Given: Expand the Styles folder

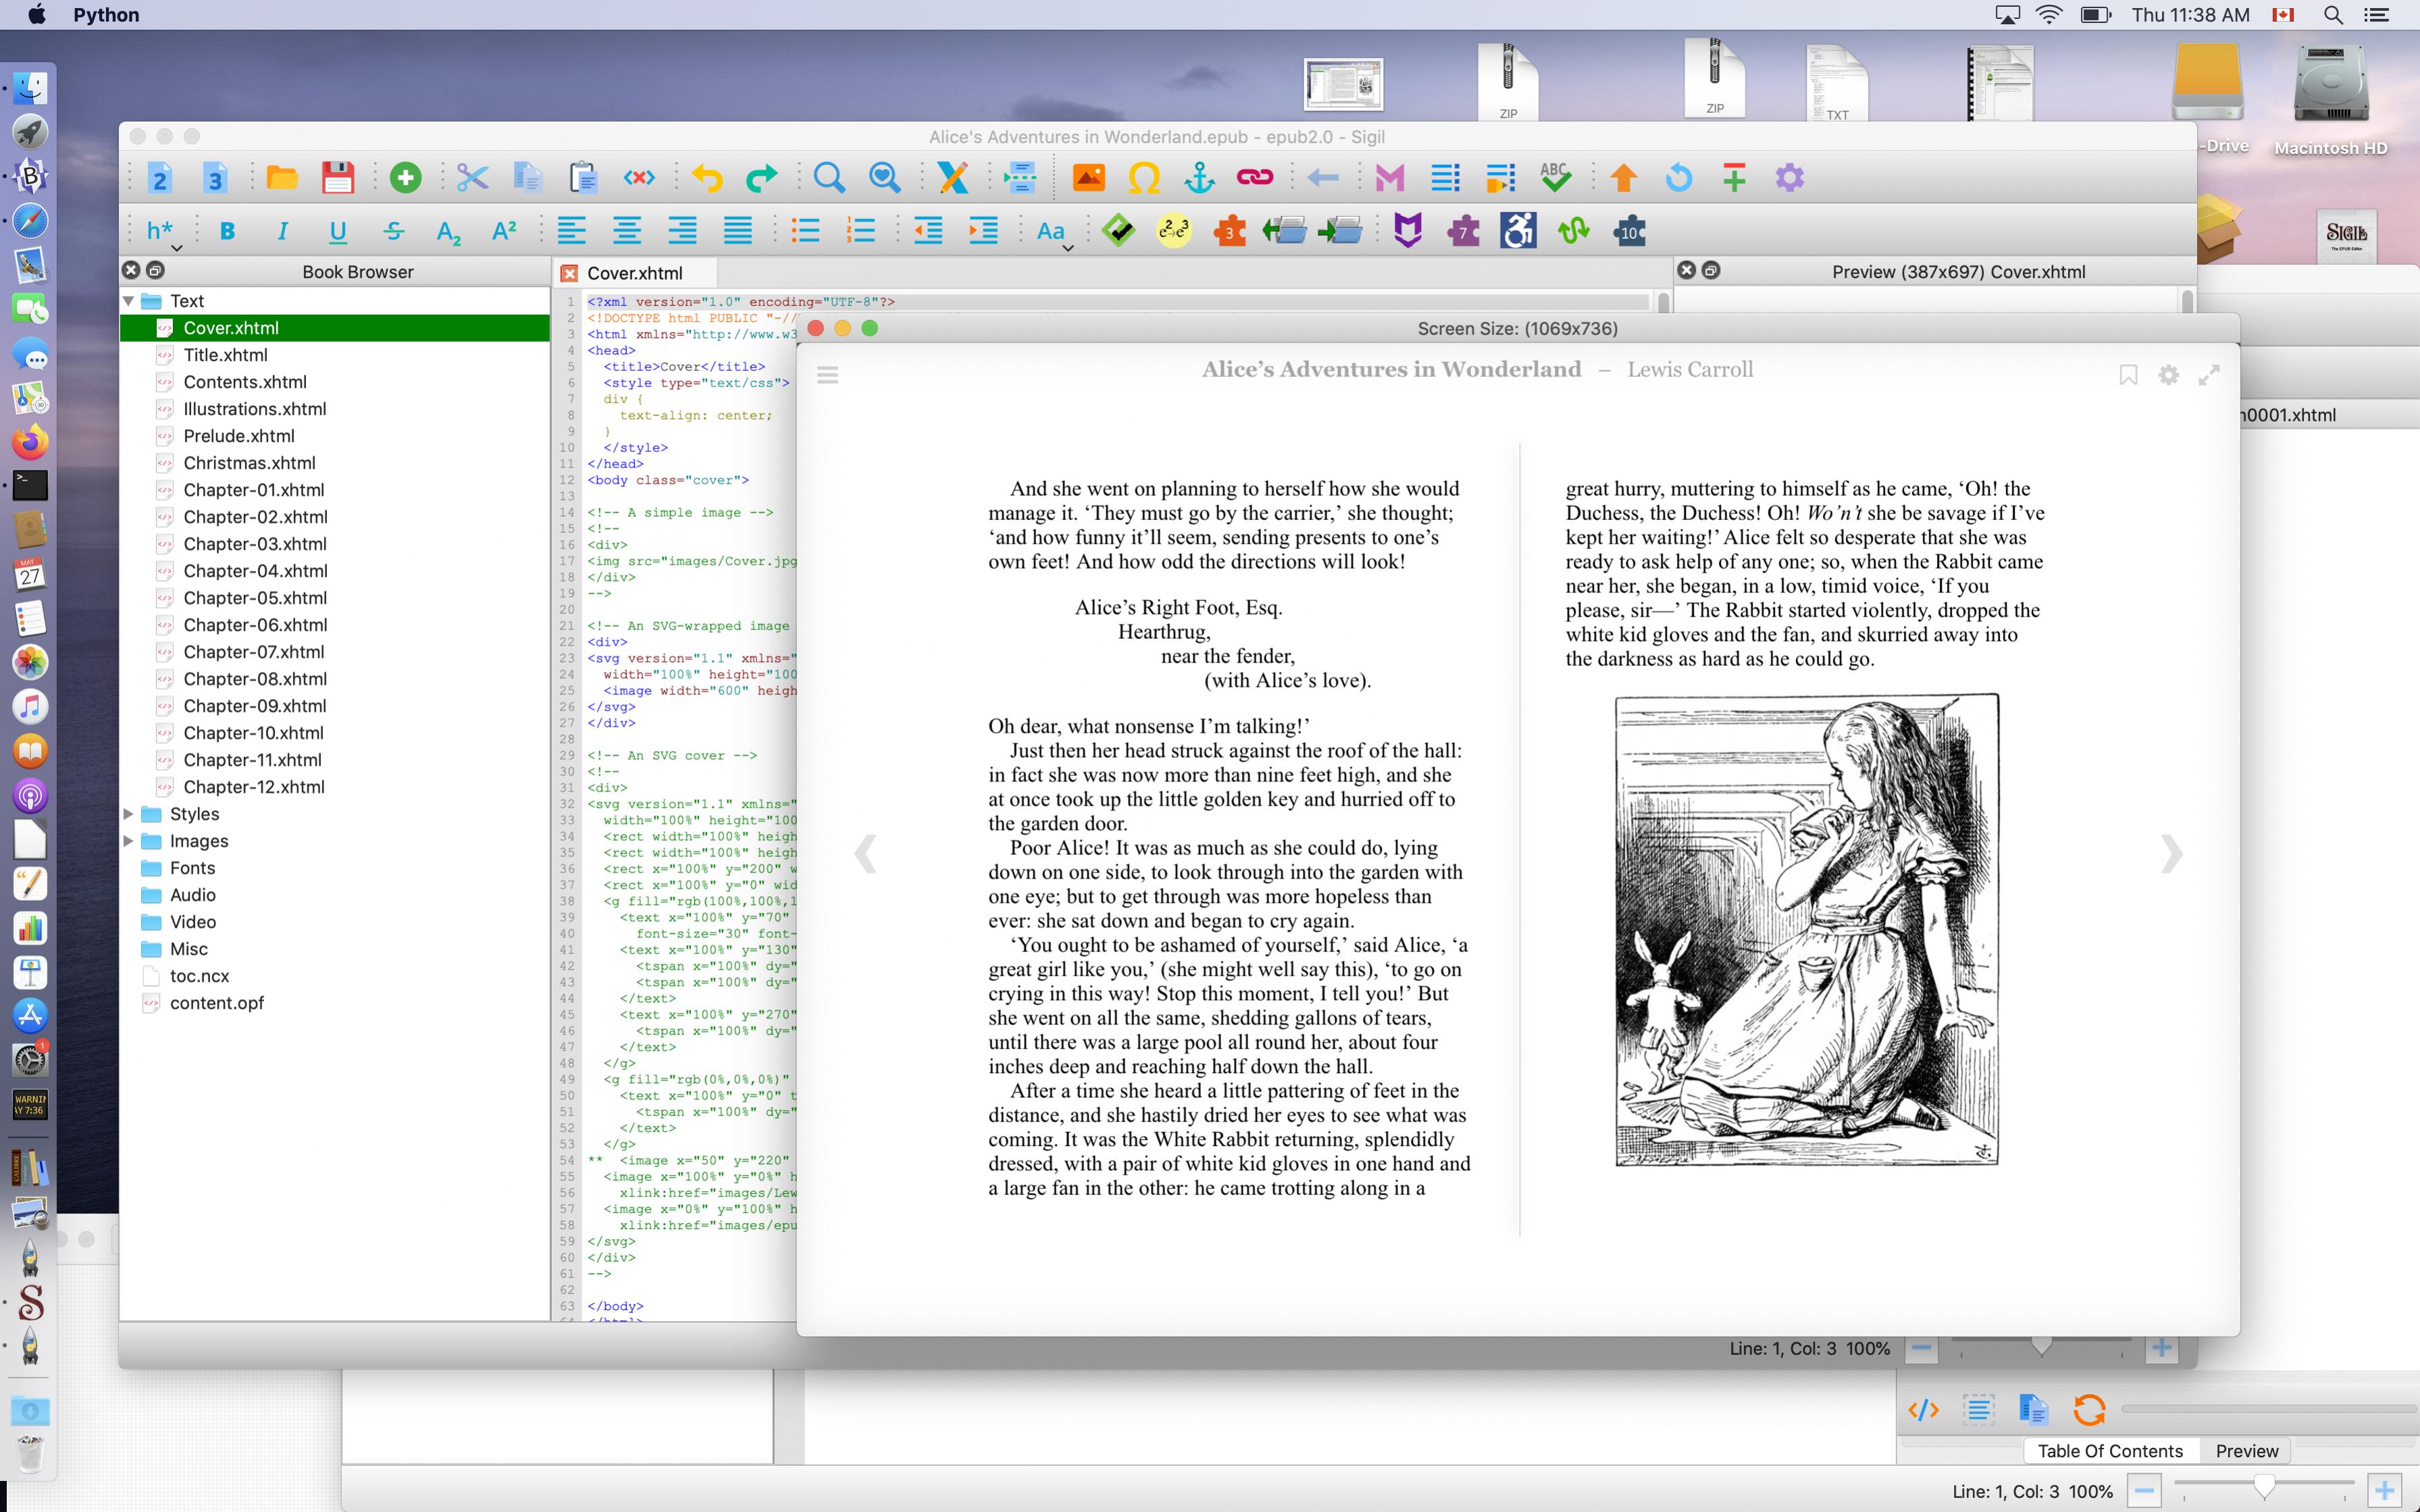Looking at the screenshot, I should click(129, 814).
